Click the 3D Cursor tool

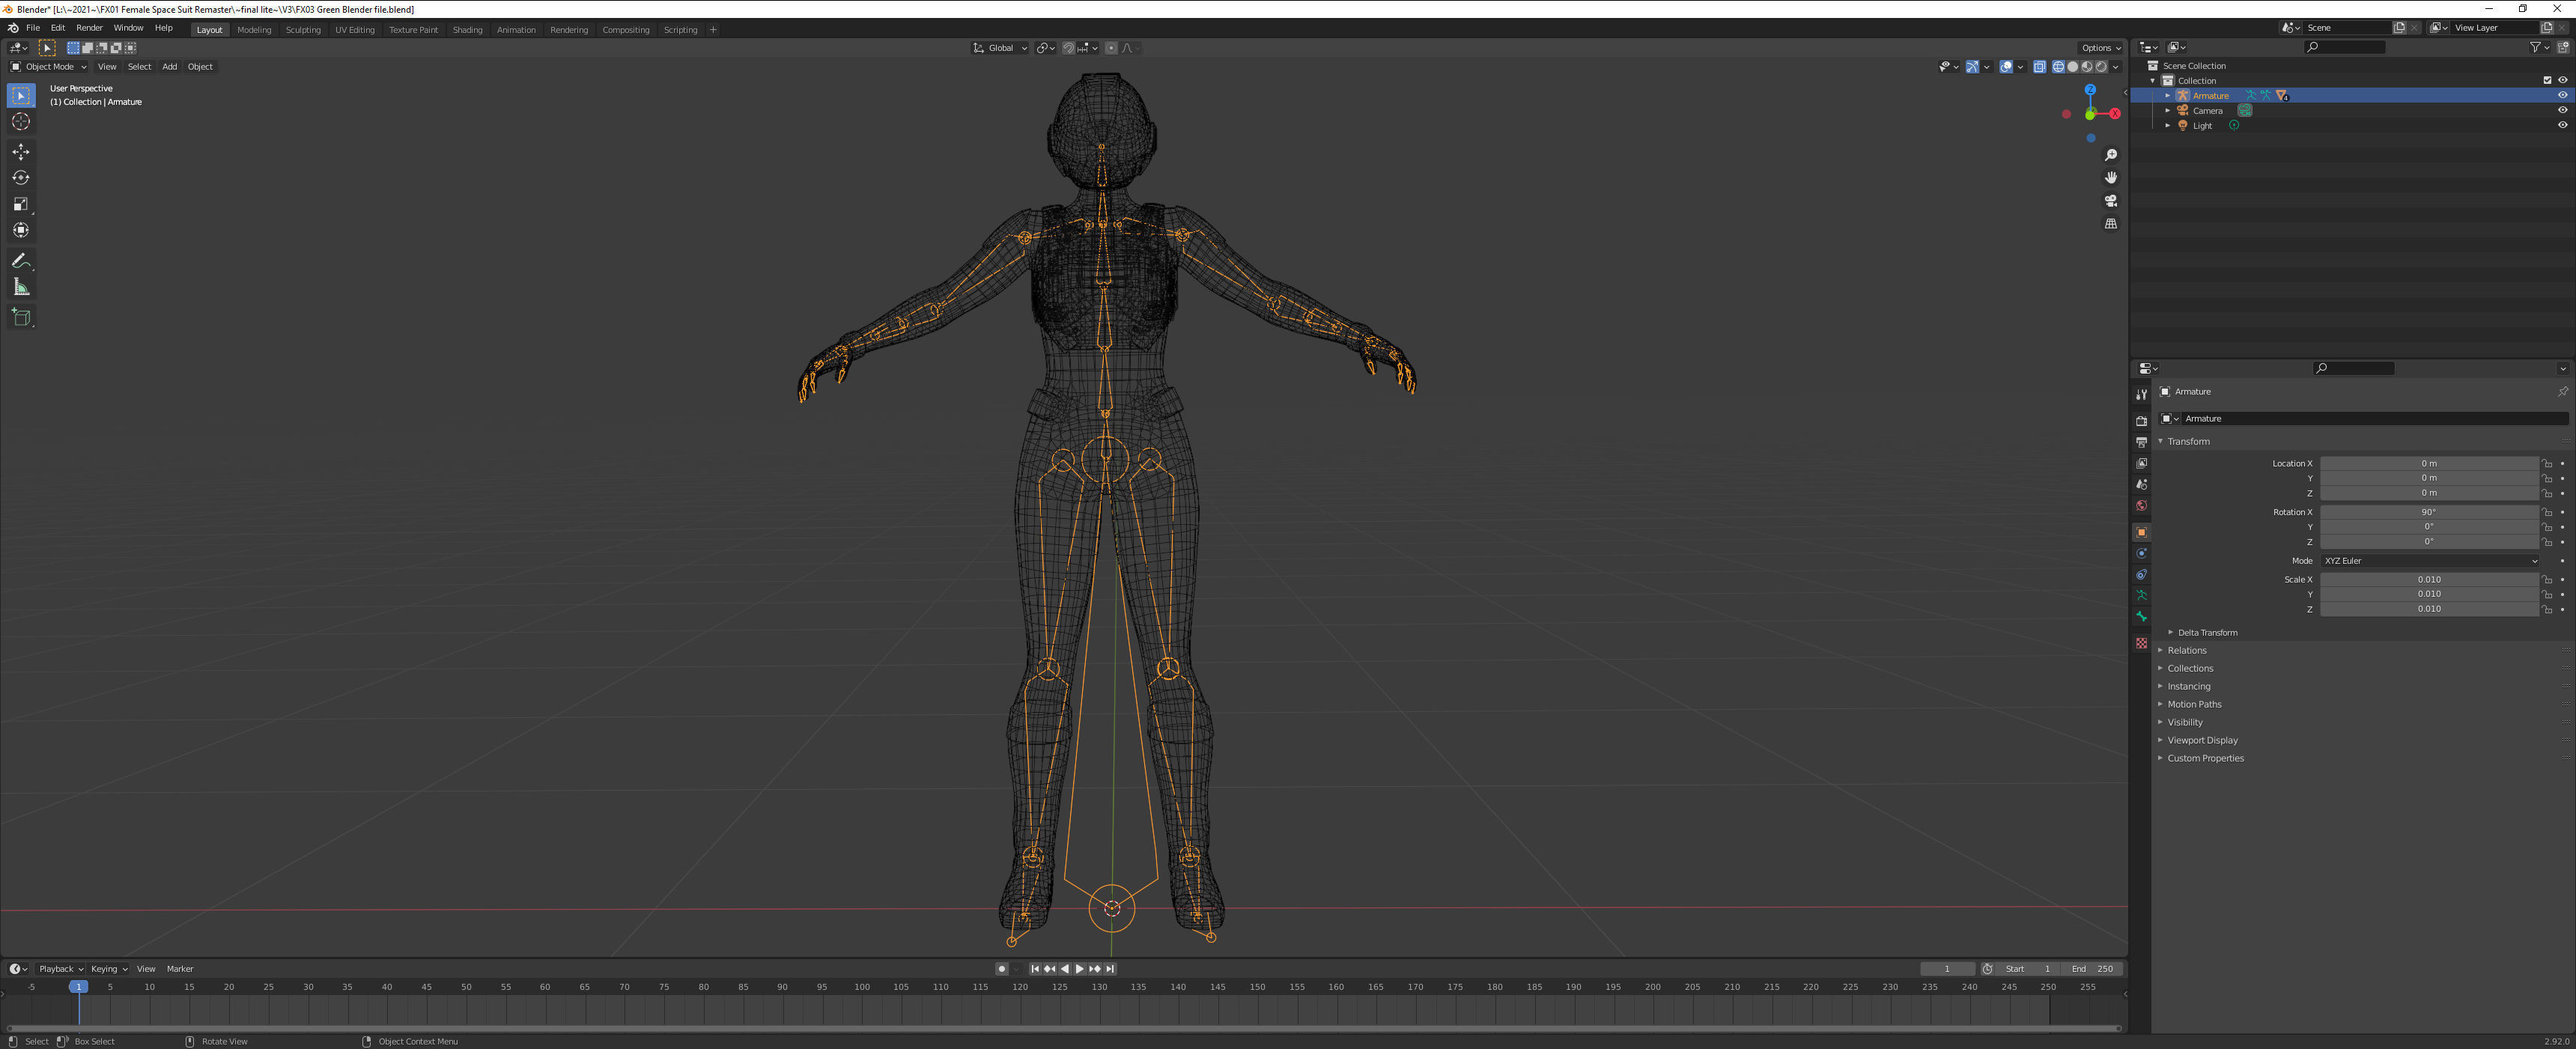pos(21,122)
